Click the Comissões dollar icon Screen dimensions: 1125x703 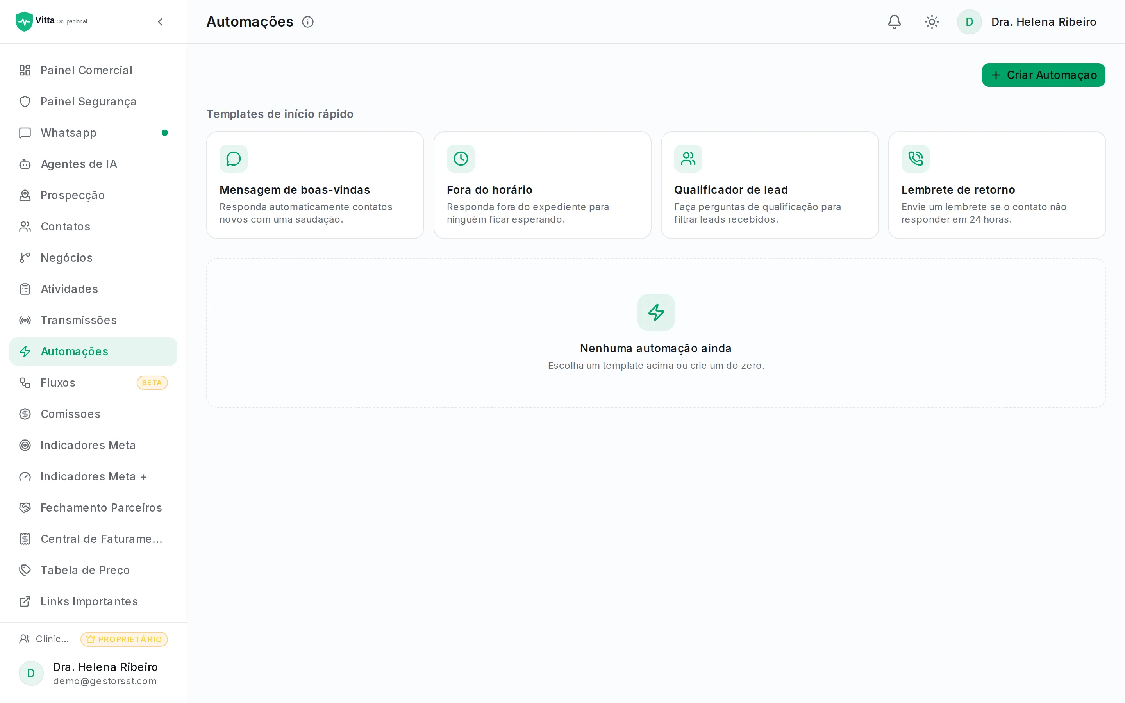tap(25, 414)
